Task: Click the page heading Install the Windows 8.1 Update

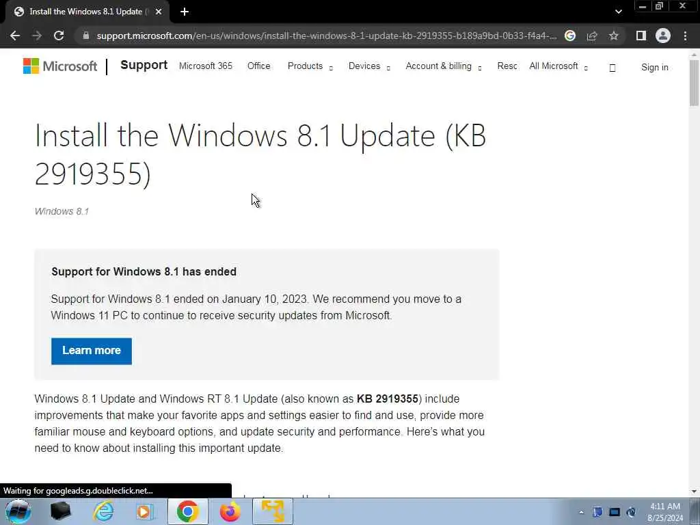Action: [x=260, y=154]
